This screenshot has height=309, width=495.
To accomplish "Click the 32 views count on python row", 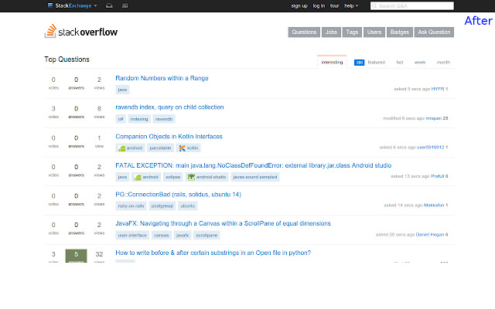I will [99, 254].
